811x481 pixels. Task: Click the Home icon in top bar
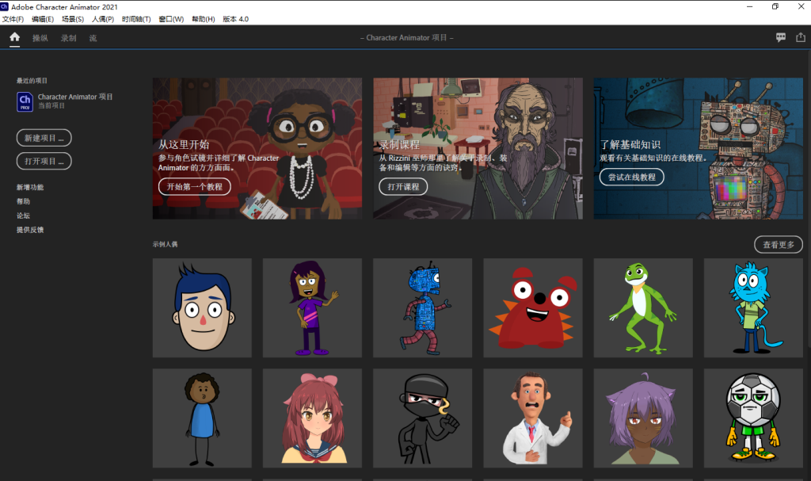pos(14,37)
